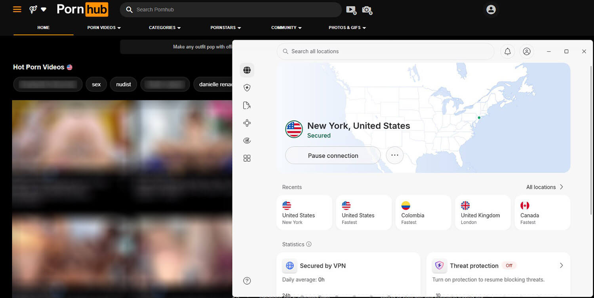Open the Threat Protection shield icon in sidebar
The height and width of the screenshot is (298, 594).
247,88
